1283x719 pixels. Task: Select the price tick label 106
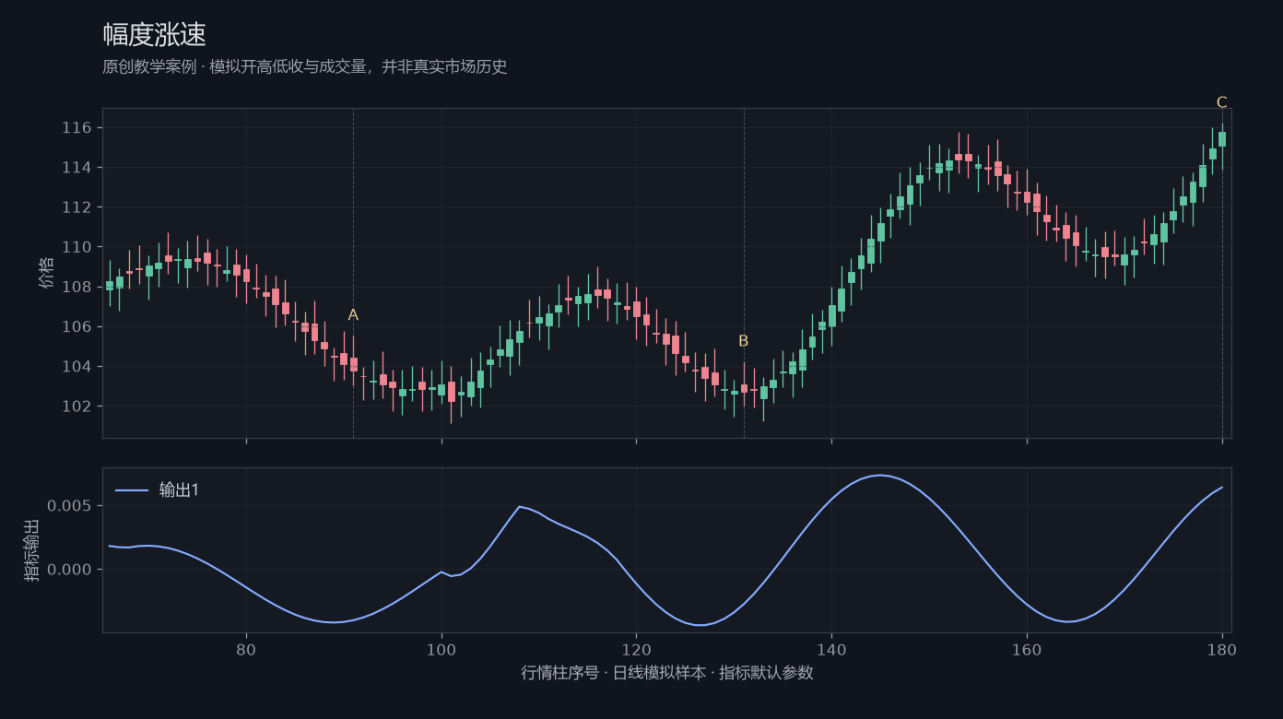click(77, 327)
